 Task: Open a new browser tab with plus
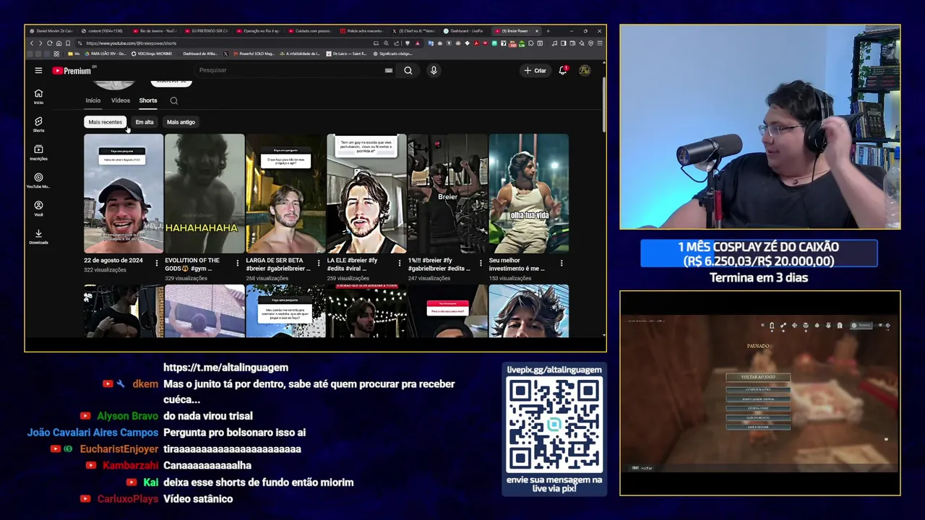click(548, 31)
